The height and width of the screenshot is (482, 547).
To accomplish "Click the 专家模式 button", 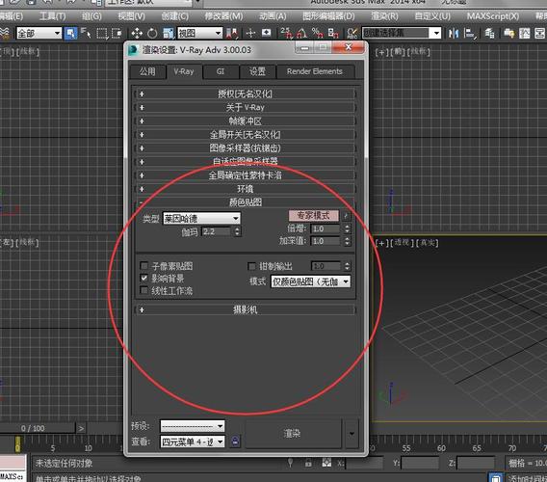I will click(313, 216).
